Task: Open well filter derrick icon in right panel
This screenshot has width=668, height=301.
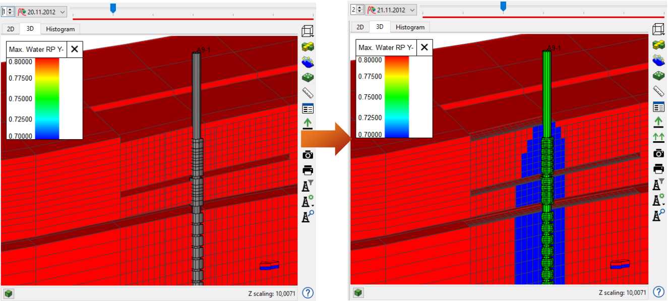Action: tap(658, 184)
